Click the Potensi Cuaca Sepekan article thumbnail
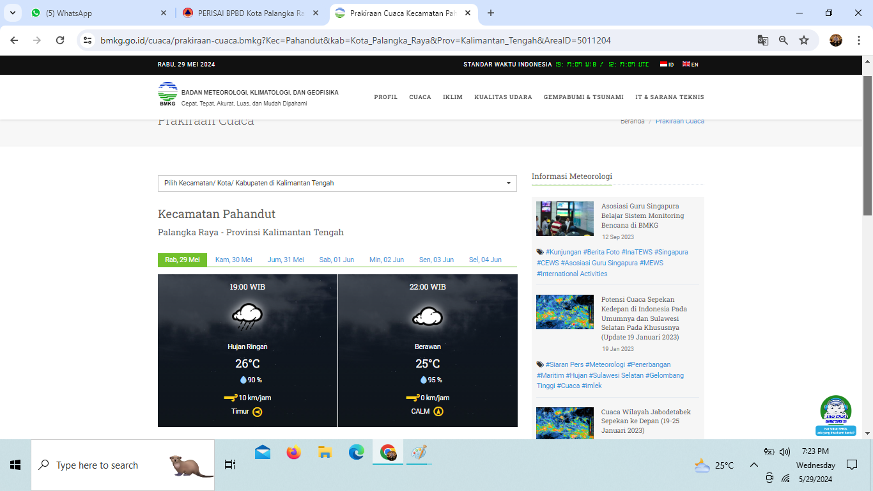Image resolution: width=873 pixels, height=491 pixels. (x=565, y=312)
